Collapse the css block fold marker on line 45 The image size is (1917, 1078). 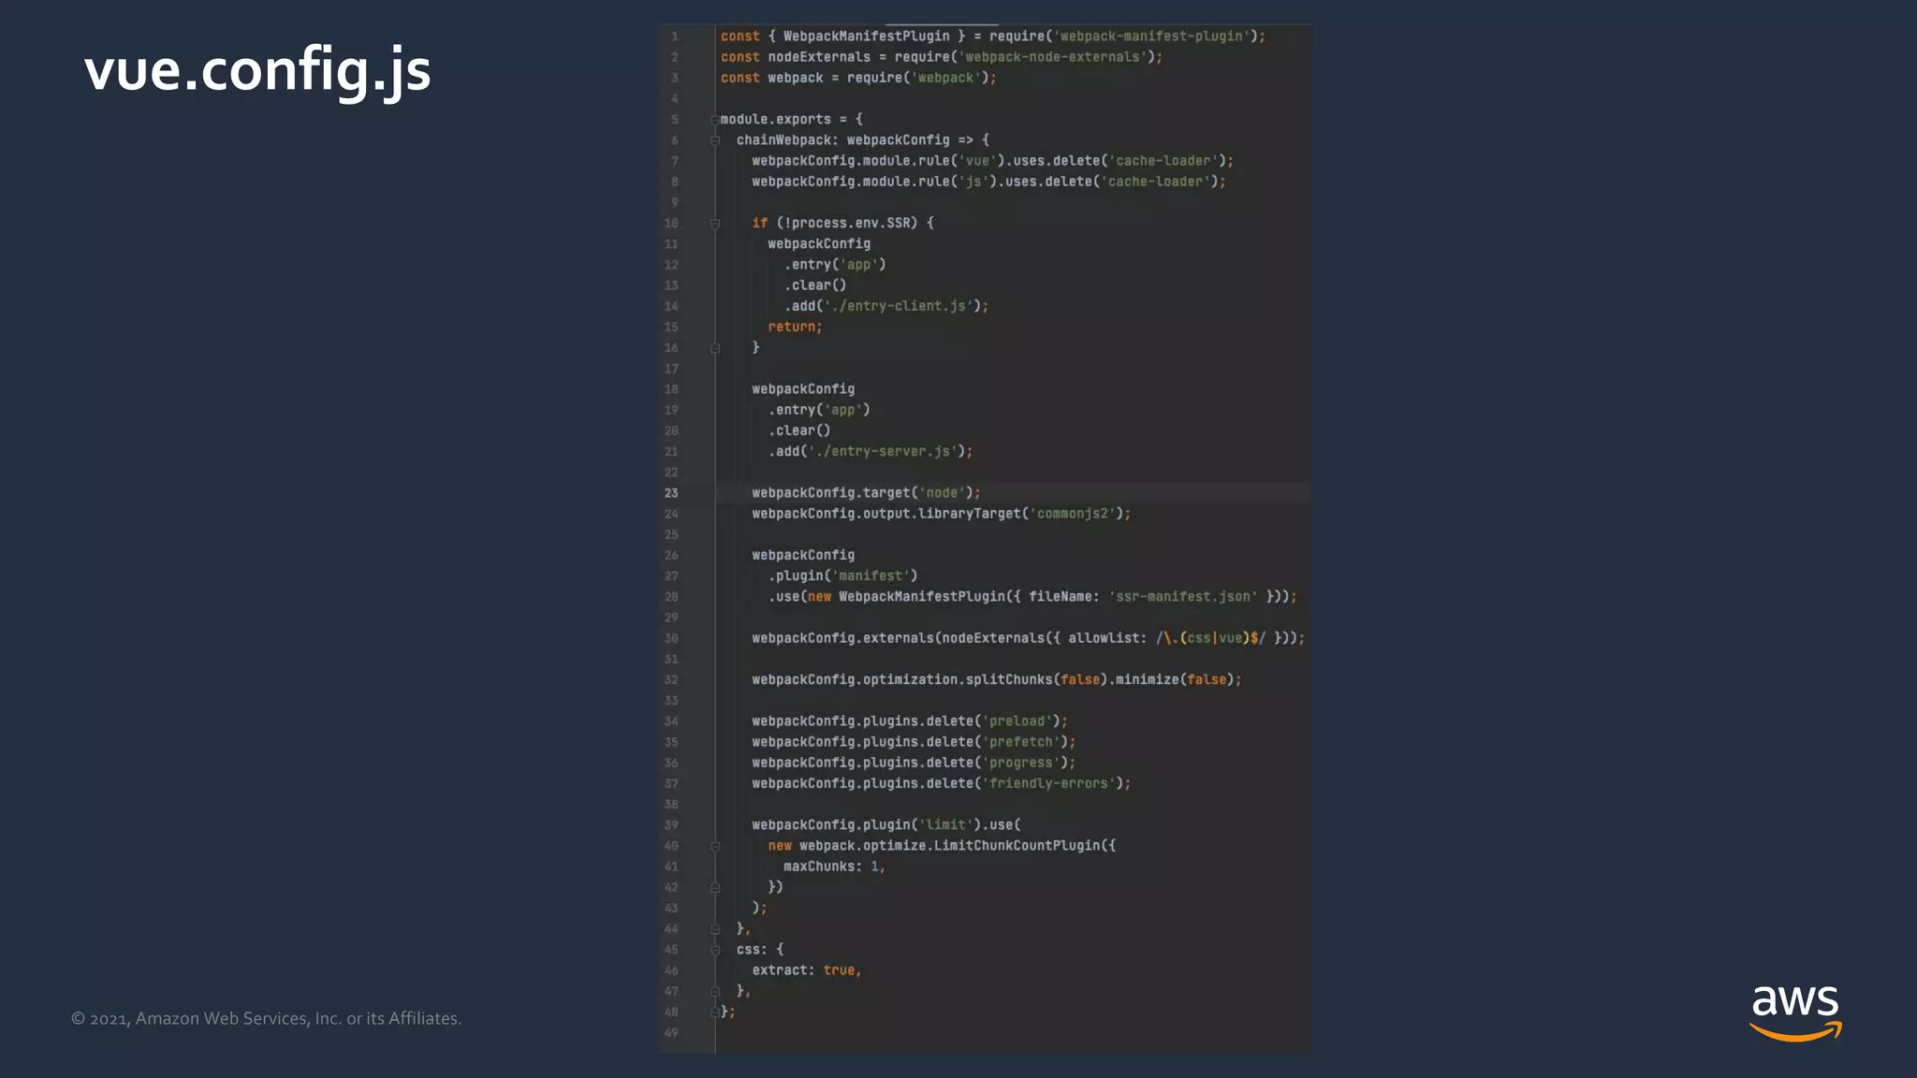[715, 950]
